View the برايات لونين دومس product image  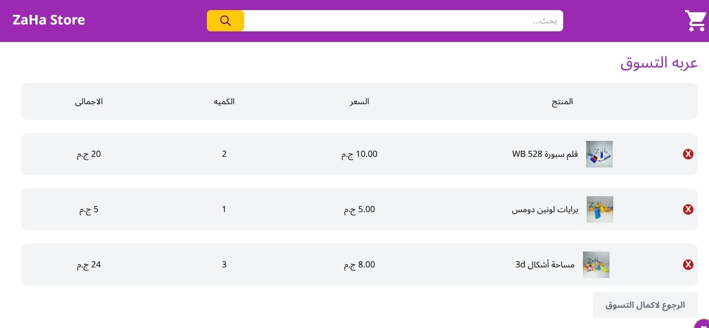click(599, 209)
